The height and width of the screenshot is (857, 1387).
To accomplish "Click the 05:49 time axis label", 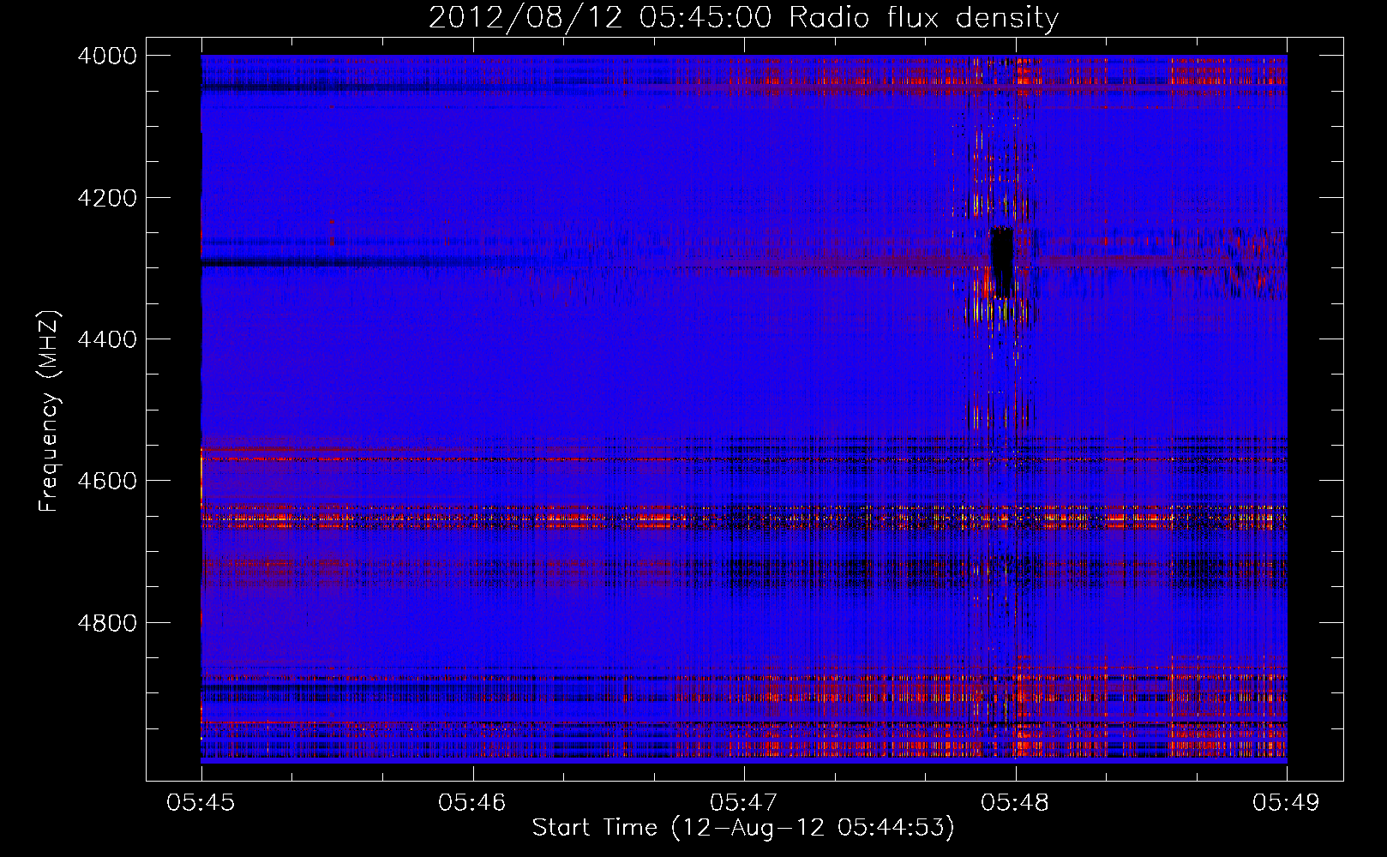I will click(x=1287, y=802).
